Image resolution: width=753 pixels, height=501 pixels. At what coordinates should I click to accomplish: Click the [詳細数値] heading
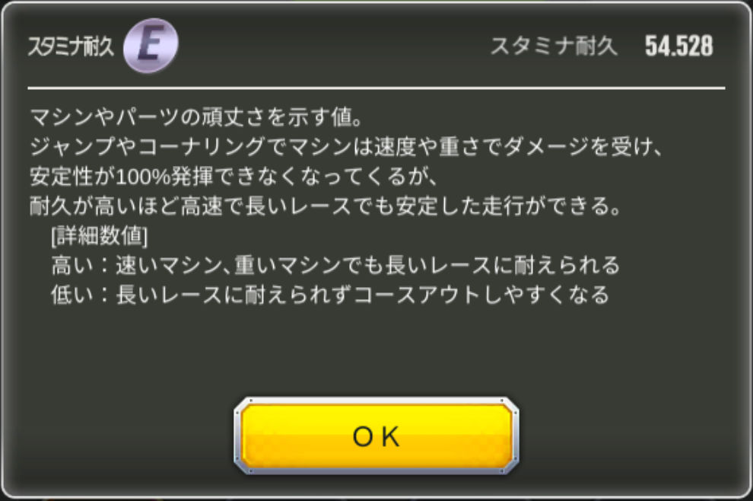tap(99, 235)
